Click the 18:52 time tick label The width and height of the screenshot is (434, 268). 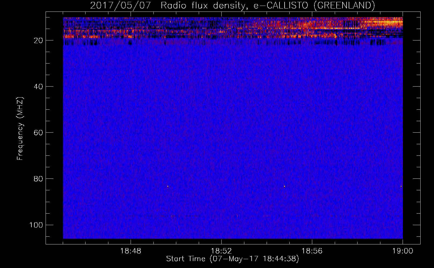click(221, 251)
